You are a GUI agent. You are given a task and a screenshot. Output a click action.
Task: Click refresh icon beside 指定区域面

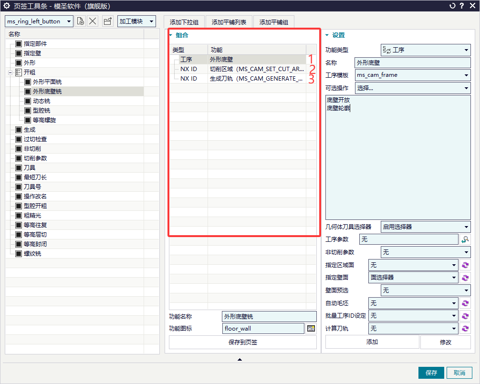click(465, 265)
